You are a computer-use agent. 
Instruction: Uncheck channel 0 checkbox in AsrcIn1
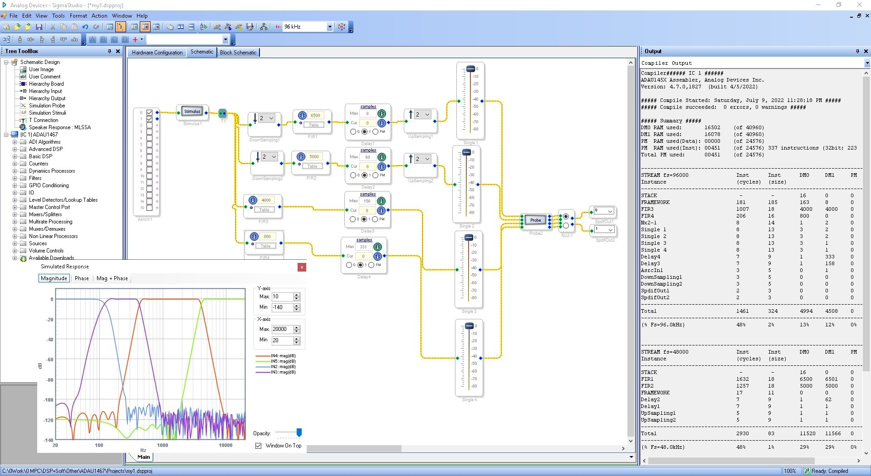[x=149, y=112]
